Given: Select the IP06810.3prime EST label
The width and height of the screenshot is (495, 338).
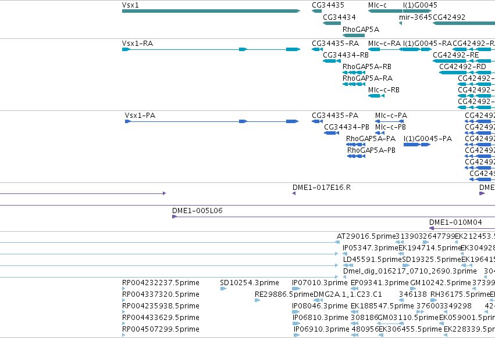Looking at the screenshot, I should pos(320,318).
